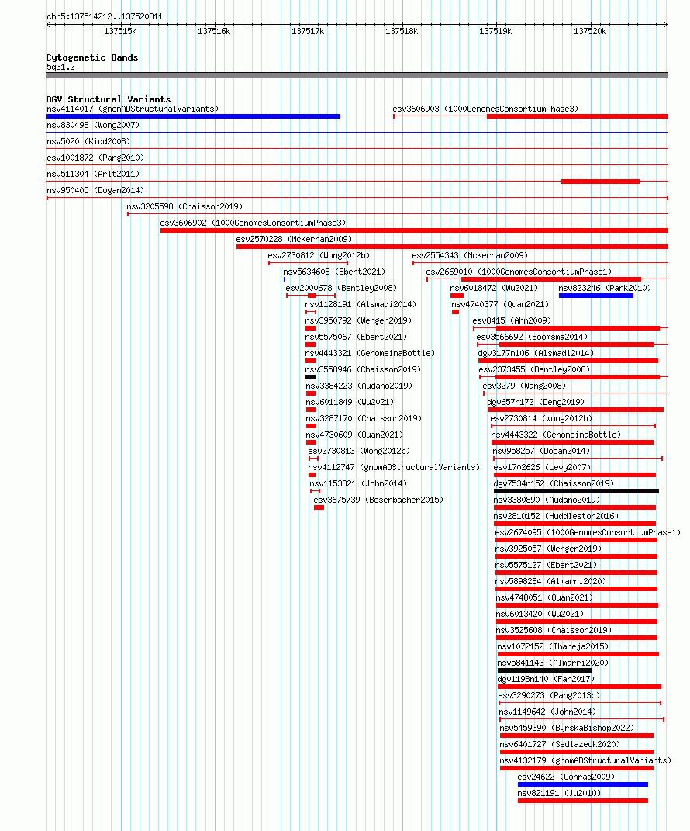Screen dimensions: 690x831
Task: Click nsv3558946 (Chaisson2019) label
Action: coord(363,369)
